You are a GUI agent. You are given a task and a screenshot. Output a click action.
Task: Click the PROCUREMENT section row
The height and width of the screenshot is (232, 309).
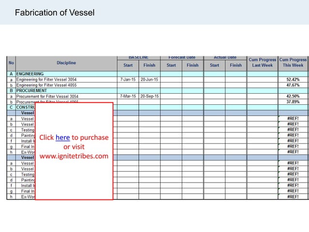click(x=31, y=91)
